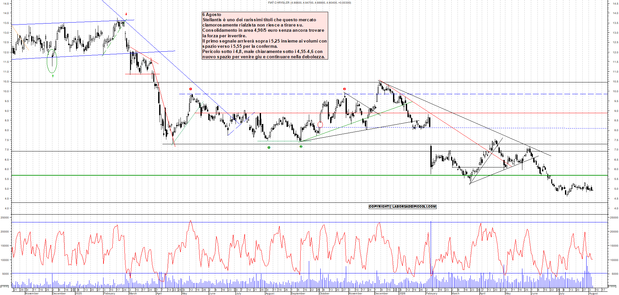Click the line "la forza per invertire."
The width and height of the screenshot is (619, 295).
tap(224, 36)
